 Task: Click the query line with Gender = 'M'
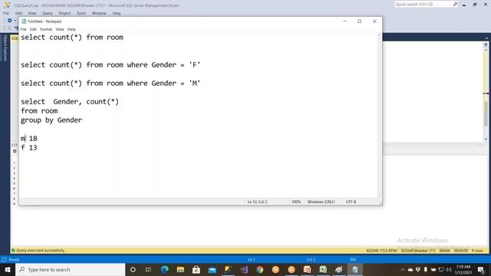point(110,84)
